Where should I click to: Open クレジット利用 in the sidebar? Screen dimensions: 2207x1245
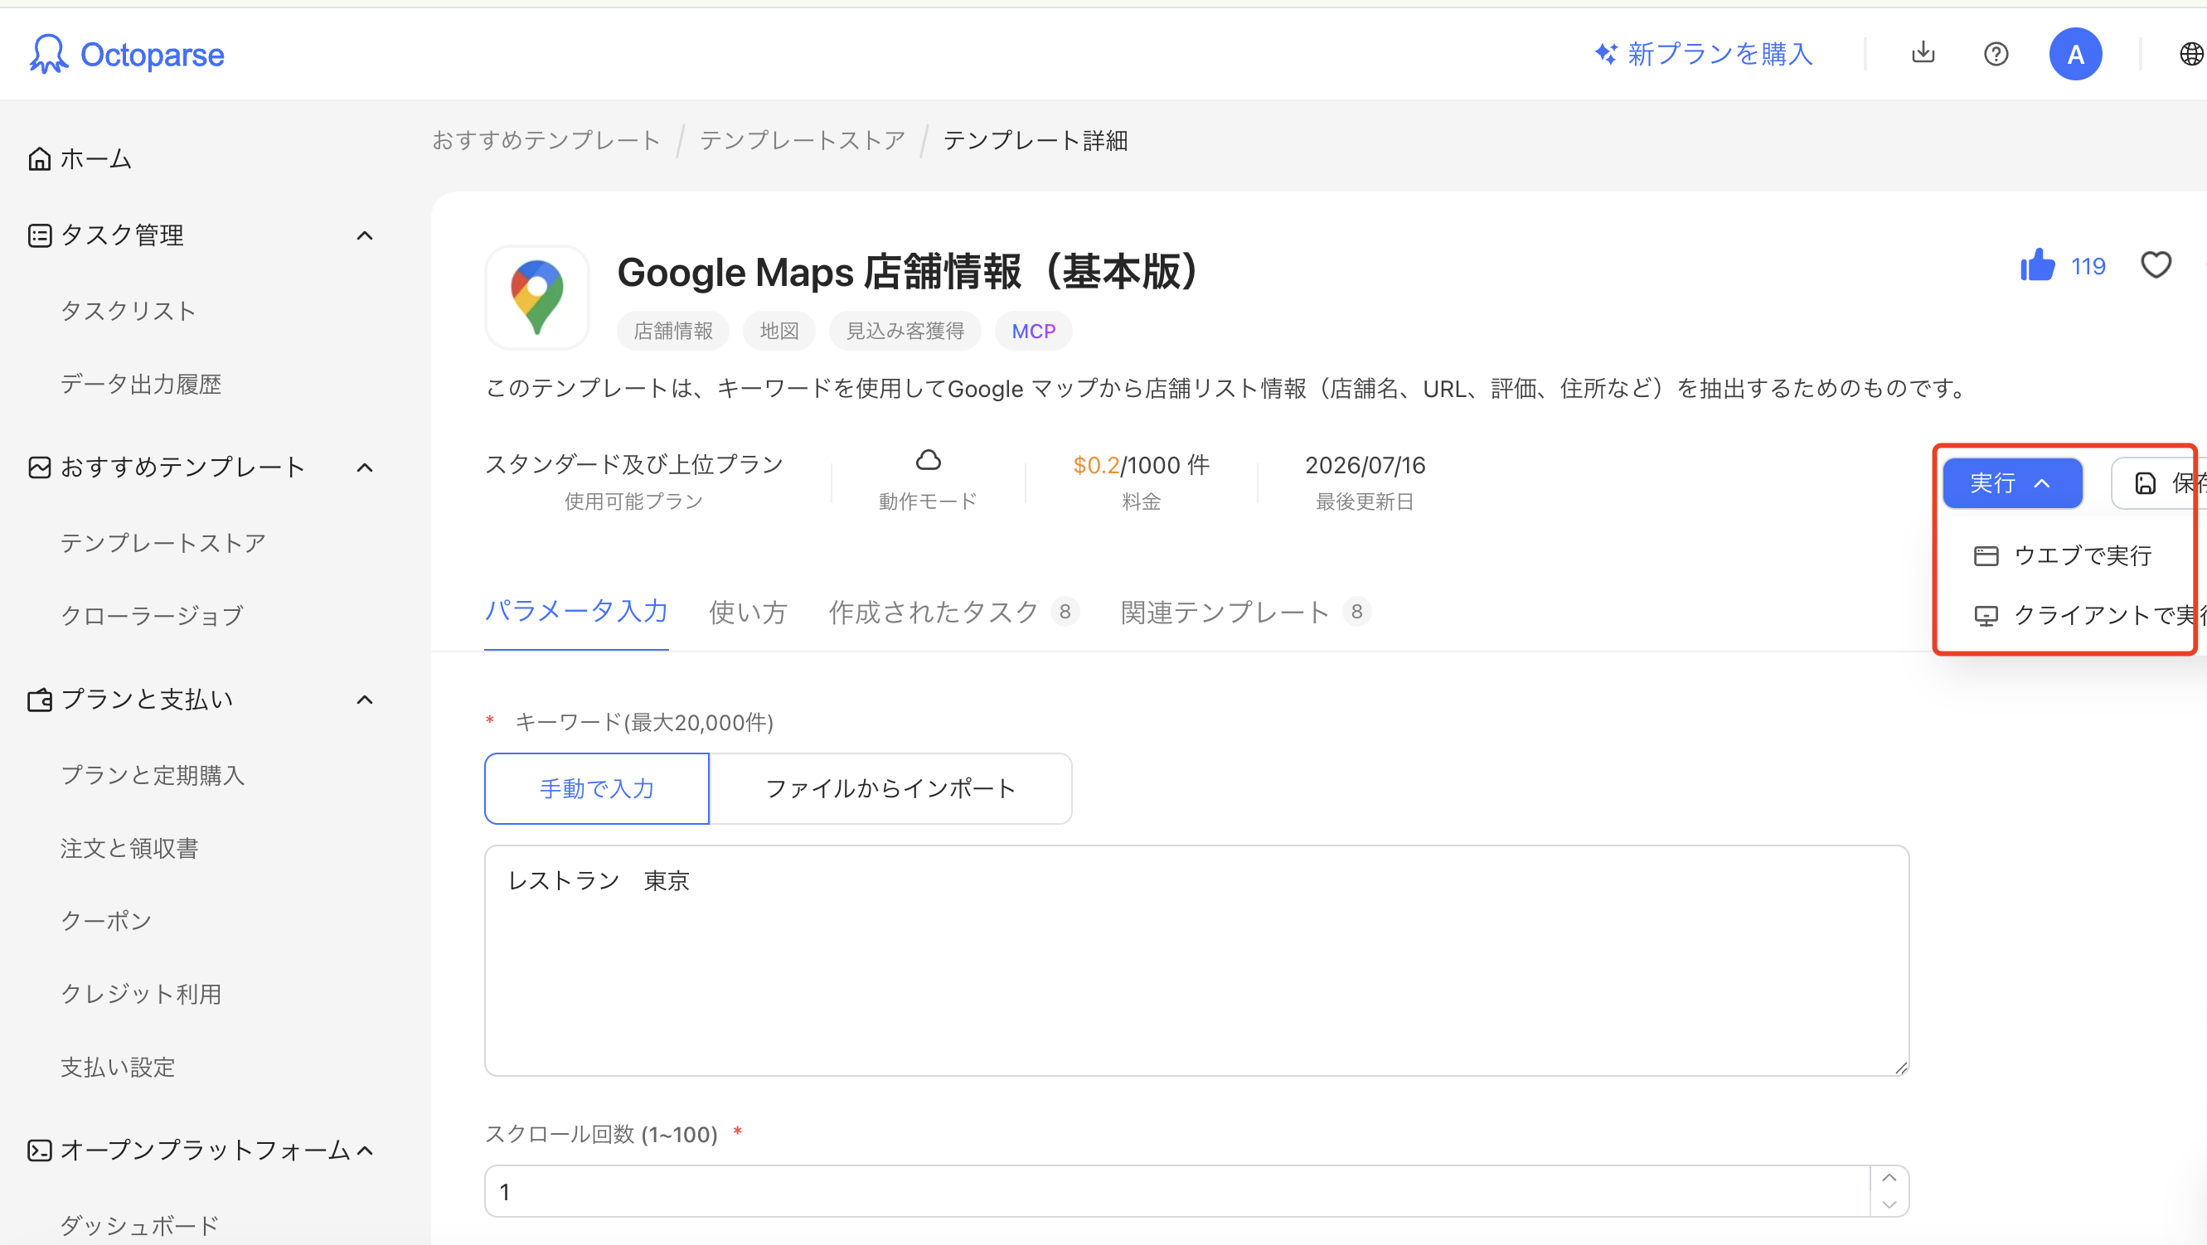coord(140,994)
